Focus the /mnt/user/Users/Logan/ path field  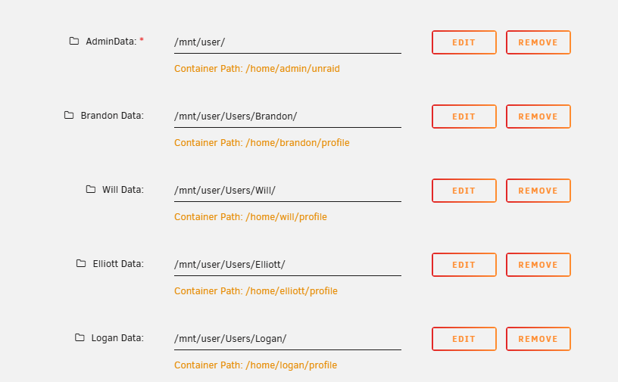[x=288, y=339]
